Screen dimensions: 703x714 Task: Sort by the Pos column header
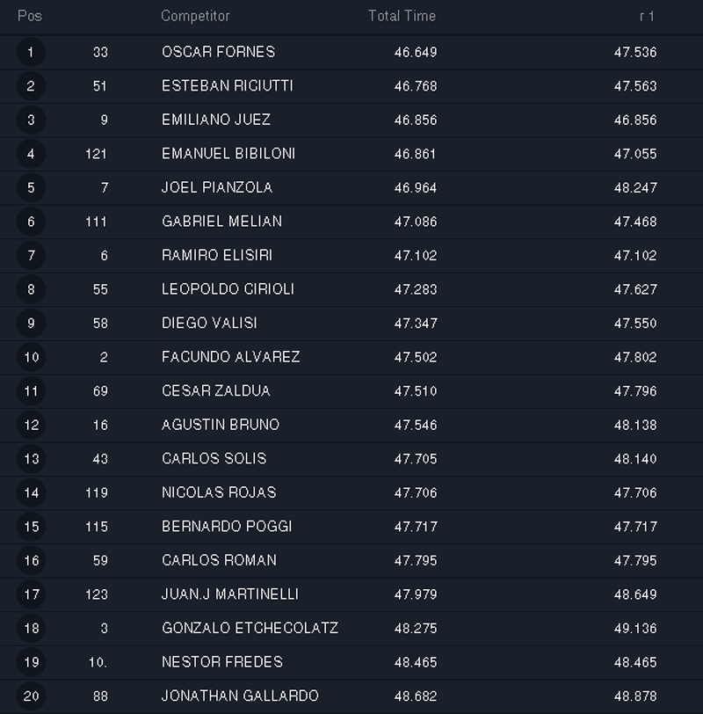click(x=30, y=16)
